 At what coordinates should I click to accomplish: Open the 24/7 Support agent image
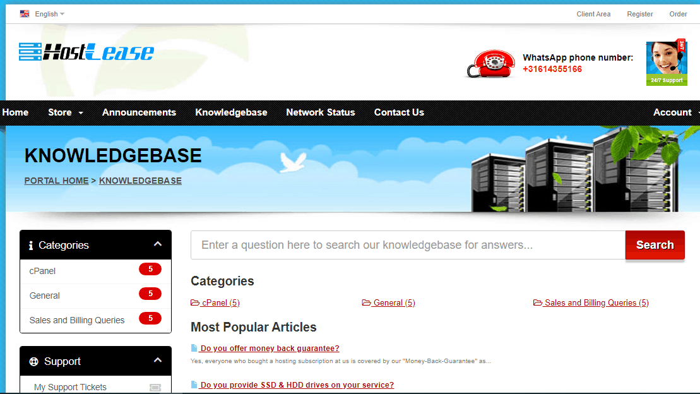click(x=667, y=63)
